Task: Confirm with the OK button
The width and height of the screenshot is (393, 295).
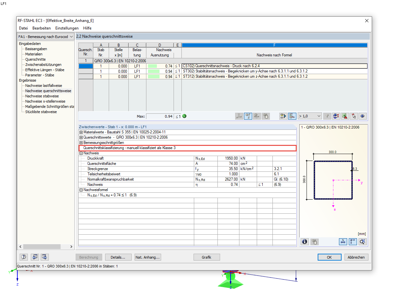Action: (329, 257)
